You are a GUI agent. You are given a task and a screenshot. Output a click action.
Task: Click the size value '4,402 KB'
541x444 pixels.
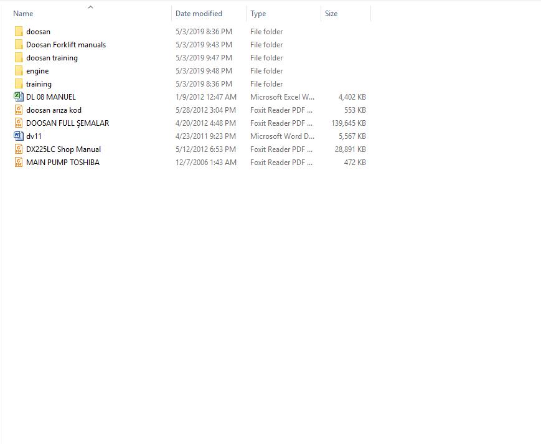(352, 97)
